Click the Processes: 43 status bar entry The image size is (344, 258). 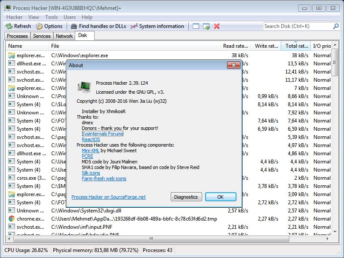pyautogui.click(x=157, y=250)
